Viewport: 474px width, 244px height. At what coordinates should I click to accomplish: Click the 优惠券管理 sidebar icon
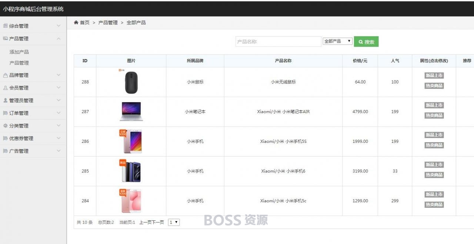pos(5,138)
